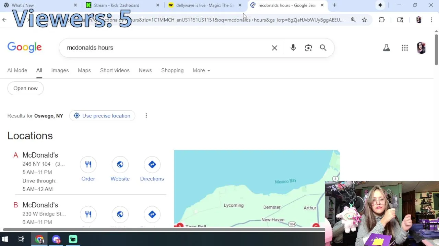Viewport: 439px width, 246px height.
Task: Select the Images search tab
Action: click(x=60, y=70)
